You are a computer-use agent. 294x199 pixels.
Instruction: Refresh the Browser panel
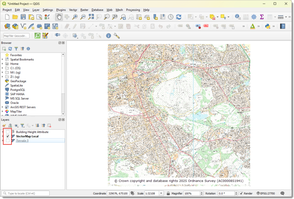click(x=10, y=49)
